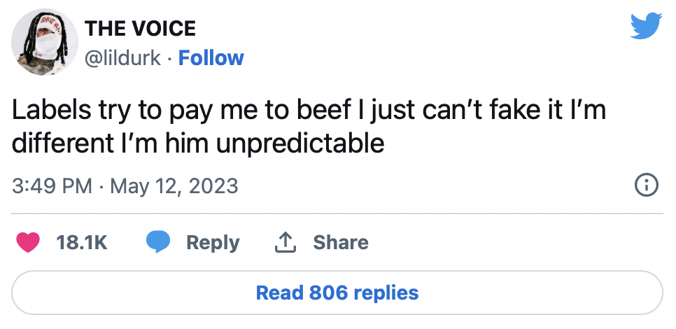Open the tweet info circle icon

646,185
